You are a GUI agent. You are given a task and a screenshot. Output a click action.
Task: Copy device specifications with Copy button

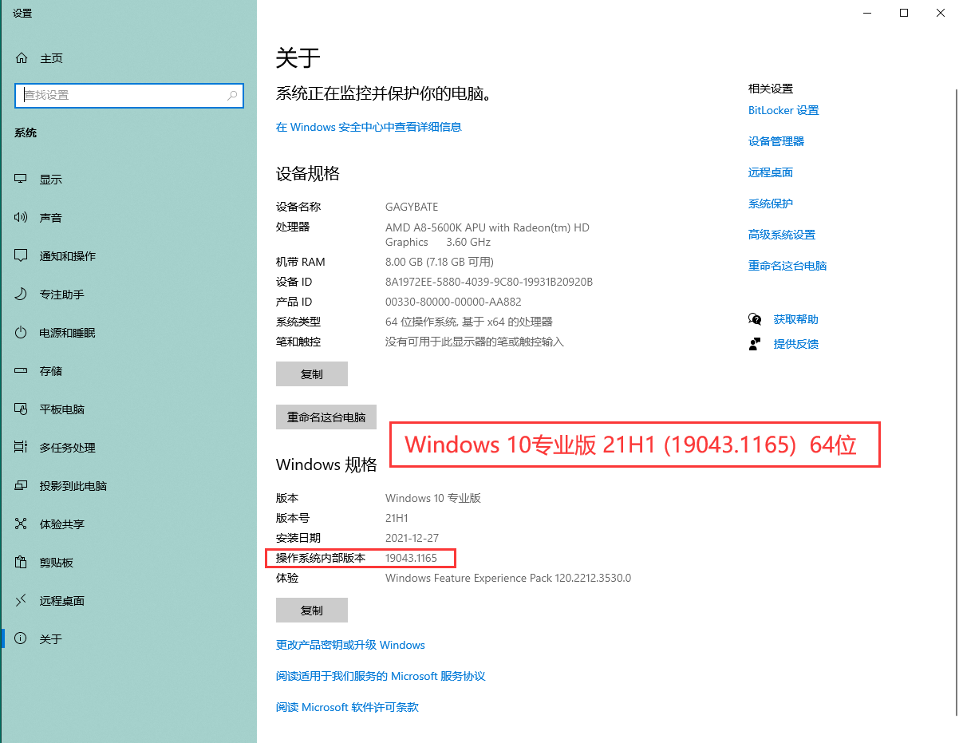click(x=311, y=374)
